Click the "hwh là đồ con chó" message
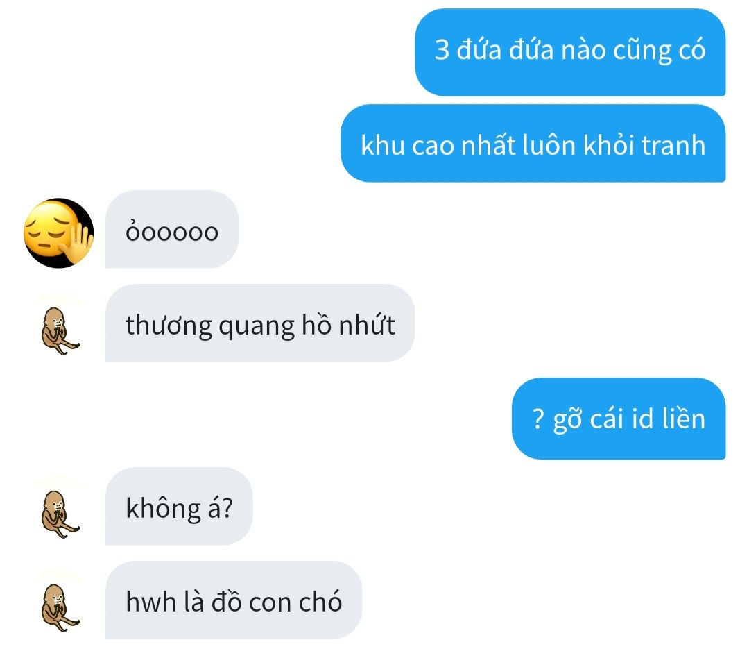 [x=234, y=600]
